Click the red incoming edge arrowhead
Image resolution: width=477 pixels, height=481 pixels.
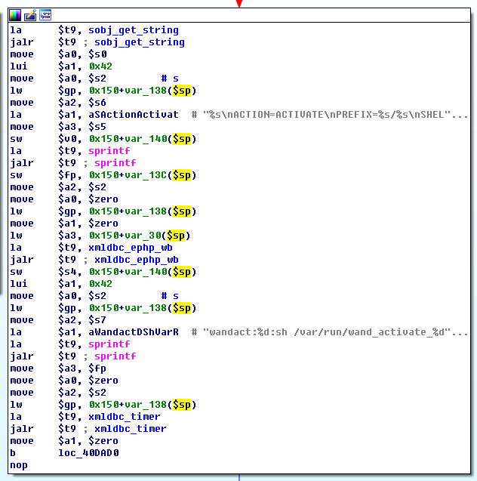[239, 4]
